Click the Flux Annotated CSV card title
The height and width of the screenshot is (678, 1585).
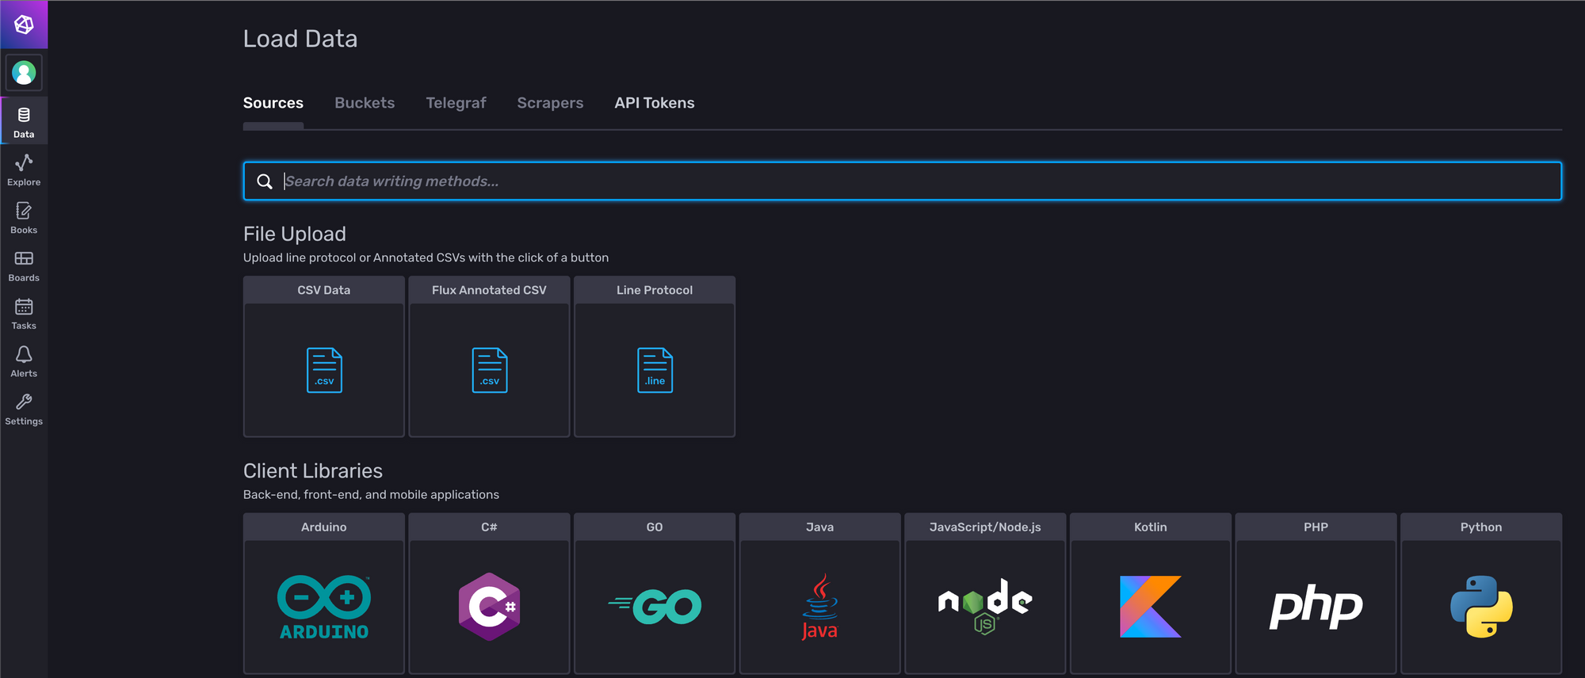pos(490,290)
